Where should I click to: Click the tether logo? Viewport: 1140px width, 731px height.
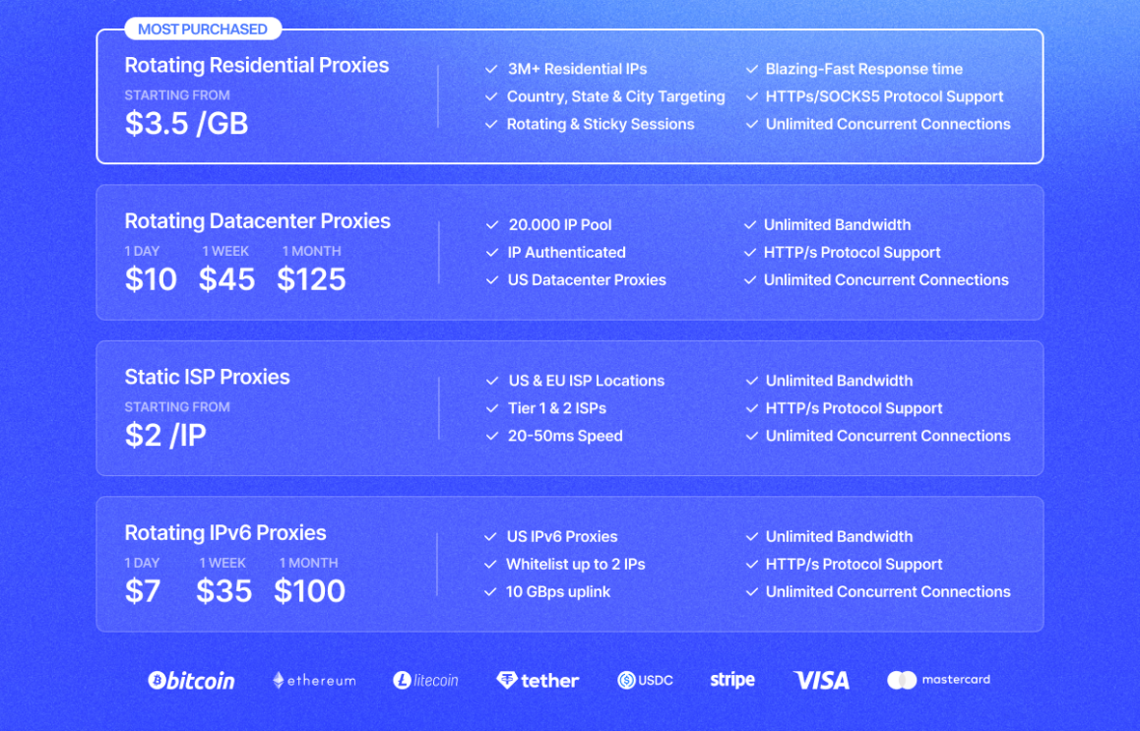(538, 680)
